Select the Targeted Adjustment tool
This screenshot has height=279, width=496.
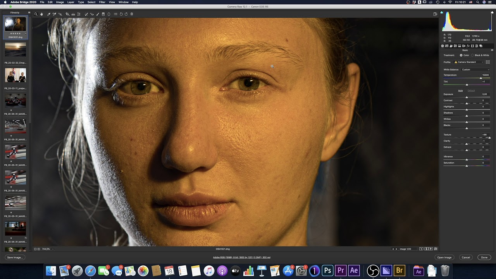click(60, 14)
